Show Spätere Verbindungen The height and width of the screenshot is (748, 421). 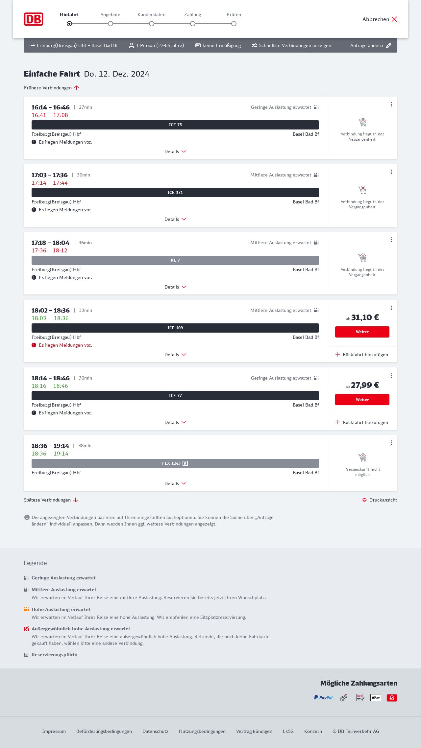51,500
